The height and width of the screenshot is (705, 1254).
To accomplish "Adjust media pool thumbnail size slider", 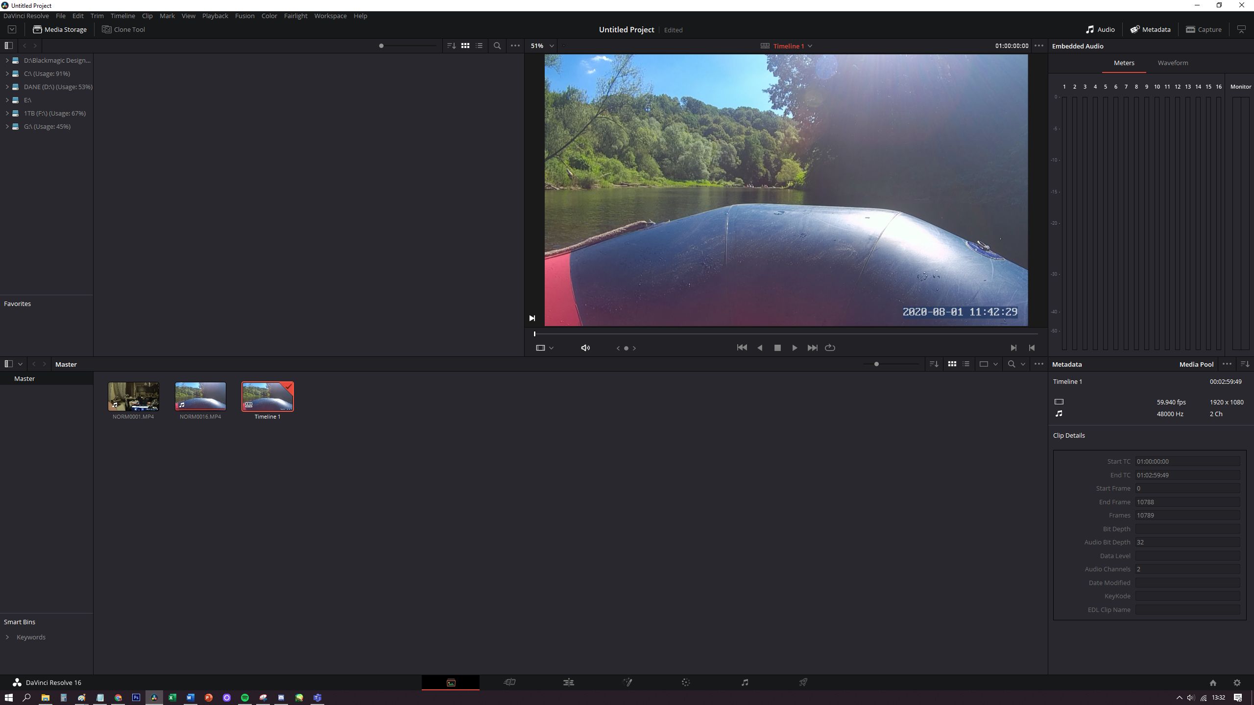I will pyautogui.click(x=876, y=364).
